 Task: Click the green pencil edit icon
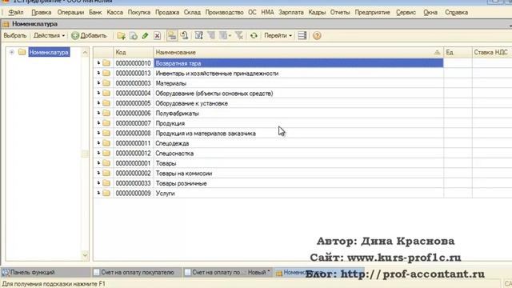[146, 36]
